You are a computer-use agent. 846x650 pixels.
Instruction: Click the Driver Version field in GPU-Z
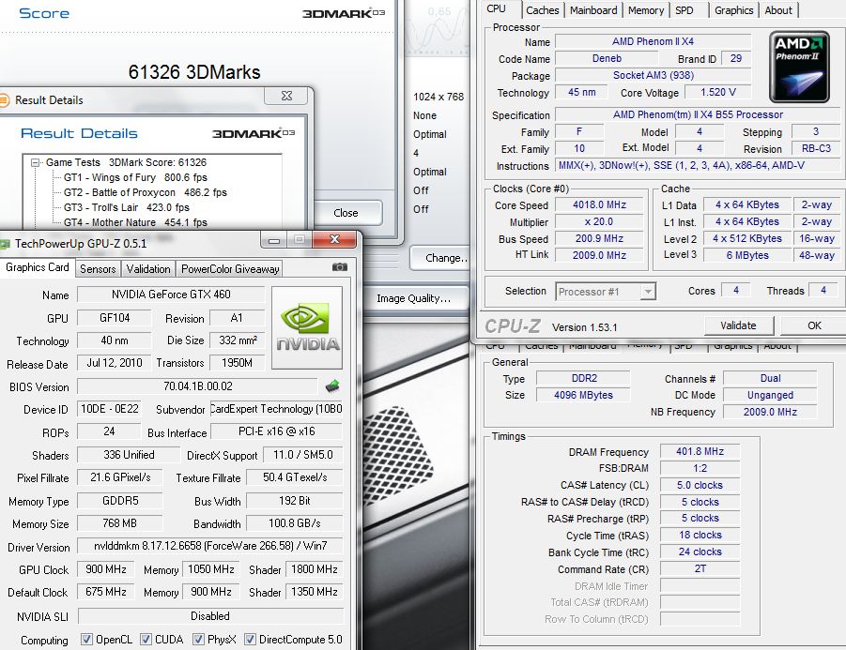click(x=210, y=546)
